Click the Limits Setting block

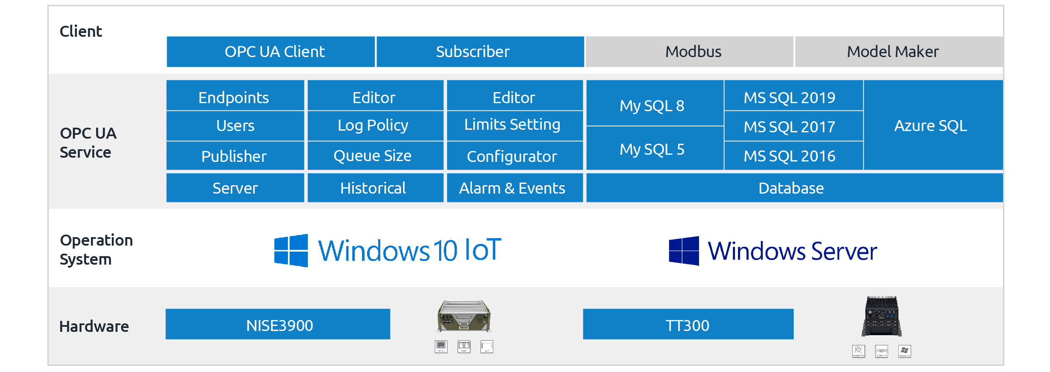point(515,126)
